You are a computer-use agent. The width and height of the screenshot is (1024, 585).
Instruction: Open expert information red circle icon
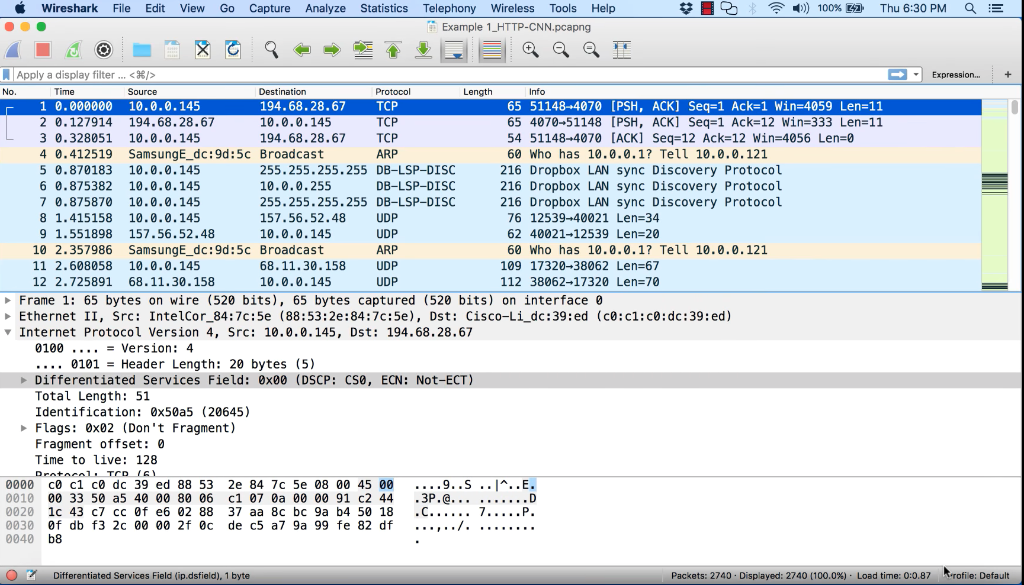11,575
